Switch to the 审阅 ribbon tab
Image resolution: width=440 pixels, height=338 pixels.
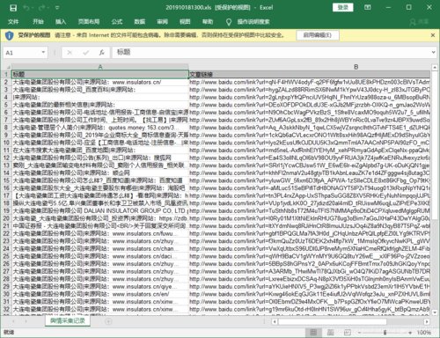(x=162, y=22)
